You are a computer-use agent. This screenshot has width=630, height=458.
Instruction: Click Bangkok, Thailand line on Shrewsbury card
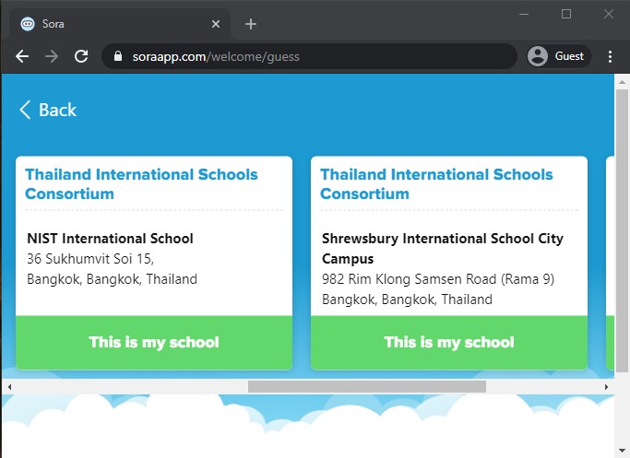(407, 299)
